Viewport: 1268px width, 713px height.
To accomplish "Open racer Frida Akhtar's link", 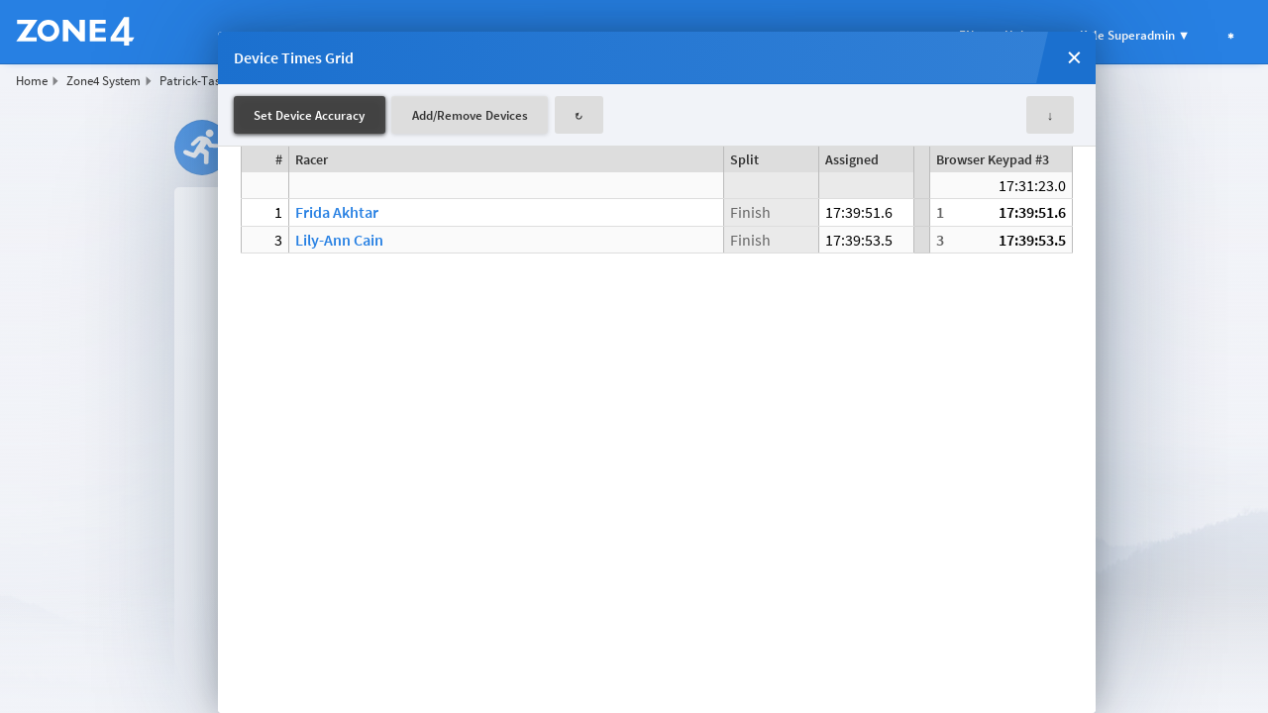I will coord(337,213).
